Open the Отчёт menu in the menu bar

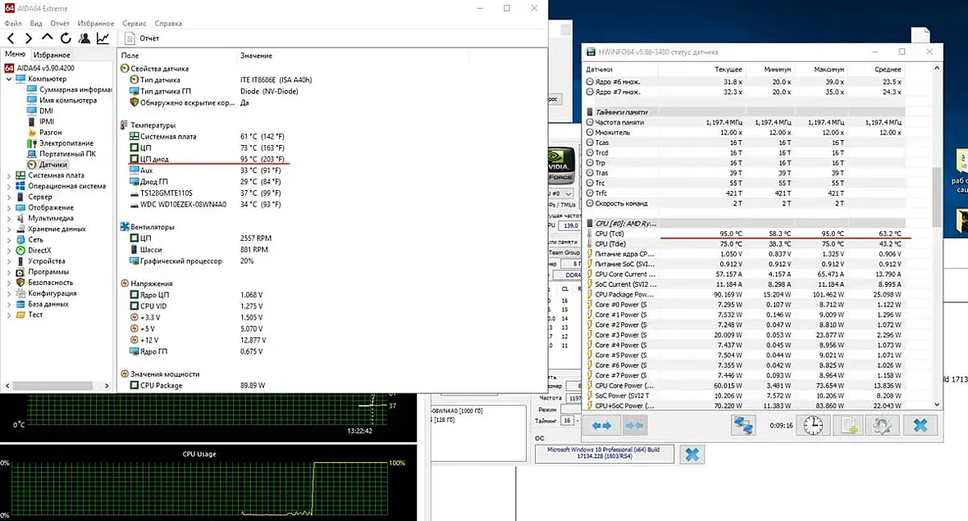60,24
